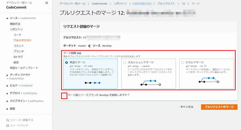Screen dimensions: 241x130
Task: Open 設定 under the repository menu
Action: 16,62
